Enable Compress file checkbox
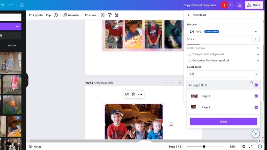This screenshot has width=267, height=150. pyautogui.click(x=189, y=60)
